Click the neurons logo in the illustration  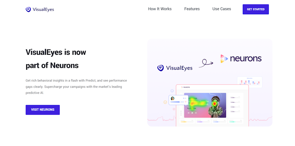241,58
